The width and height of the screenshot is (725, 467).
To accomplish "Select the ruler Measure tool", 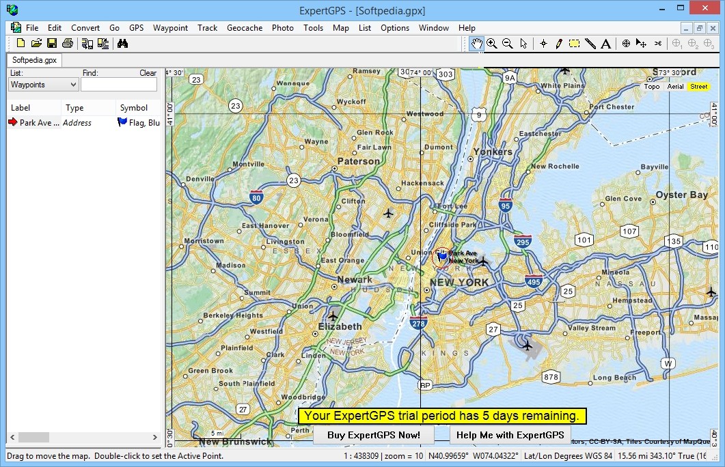I will (x=590, y=44).
